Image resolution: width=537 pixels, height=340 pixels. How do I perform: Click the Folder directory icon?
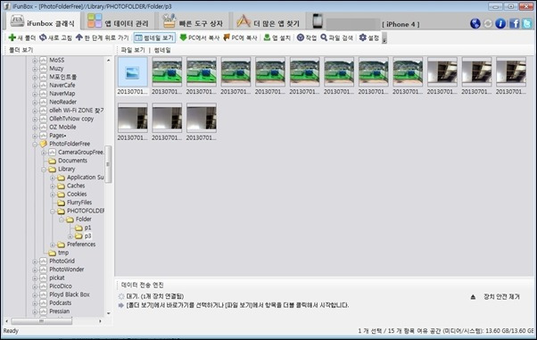[x=70, y=220]
